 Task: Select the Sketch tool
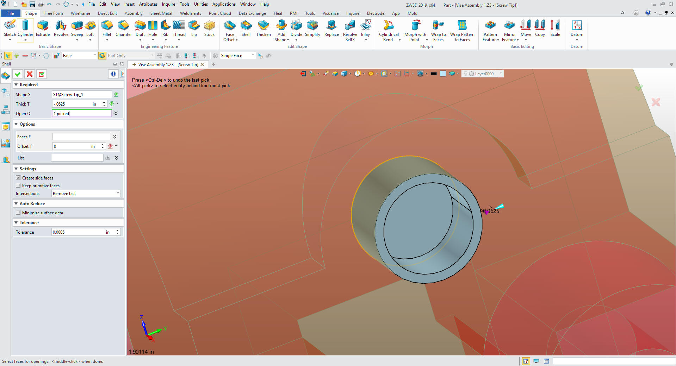10,28
